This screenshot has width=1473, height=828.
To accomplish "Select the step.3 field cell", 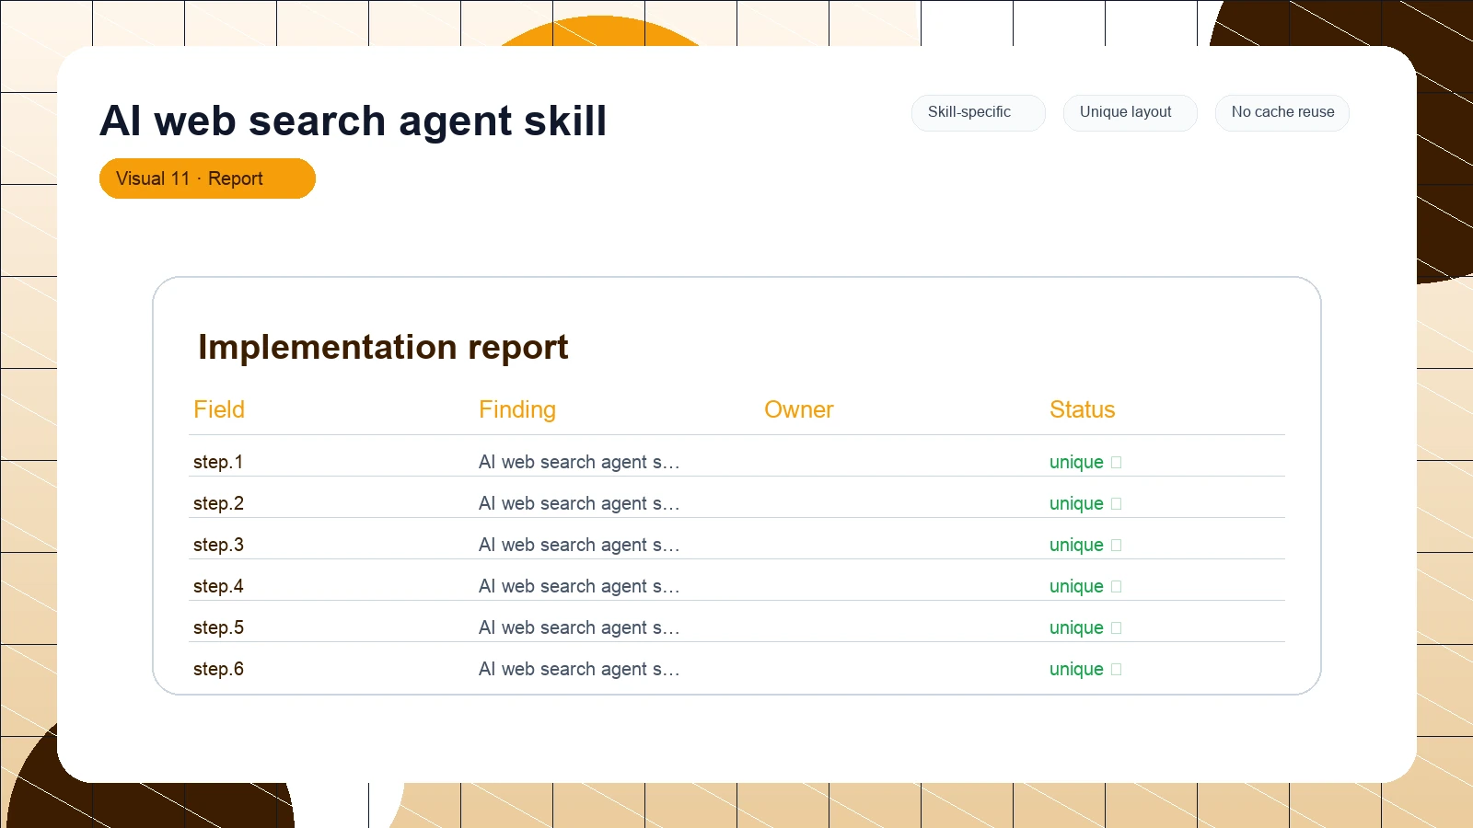I will (218, 545).
